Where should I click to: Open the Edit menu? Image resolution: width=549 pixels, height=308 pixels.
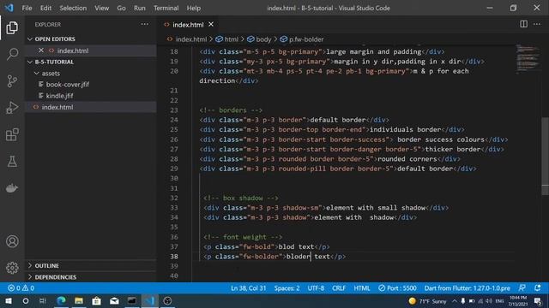click(x=45, y=8)
